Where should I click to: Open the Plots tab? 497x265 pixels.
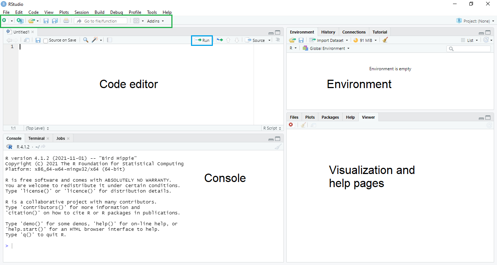tap(310, 117)
